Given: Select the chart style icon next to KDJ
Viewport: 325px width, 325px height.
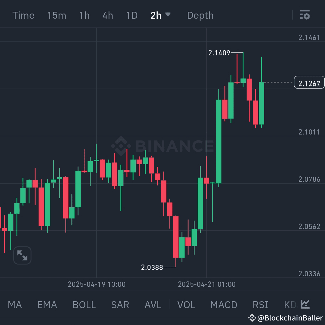Looking at the screenshot, I should coord(305,305).
